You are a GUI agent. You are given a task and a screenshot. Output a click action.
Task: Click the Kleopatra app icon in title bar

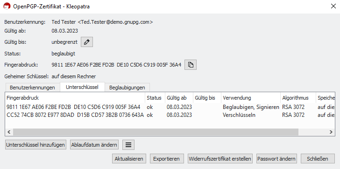pos(7,7)
